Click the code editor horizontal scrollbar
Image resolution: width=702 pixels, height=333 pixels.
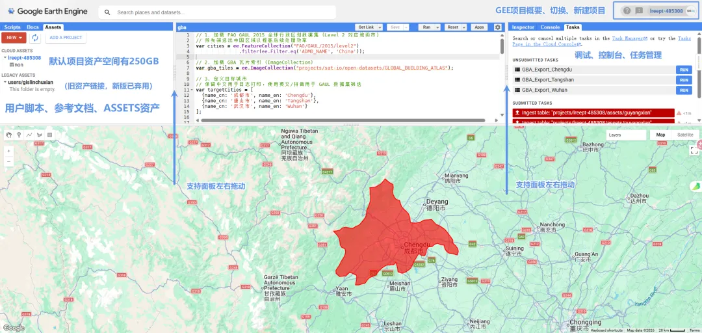point(343,120)
